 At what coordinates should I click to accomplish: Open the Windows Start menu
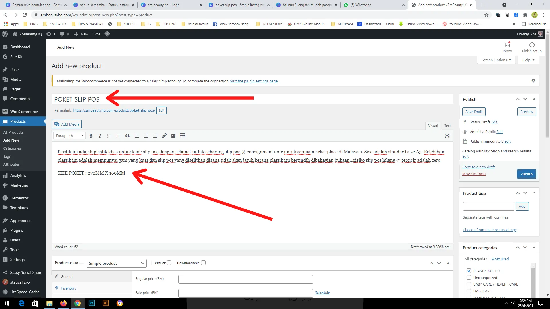point(7,303)
